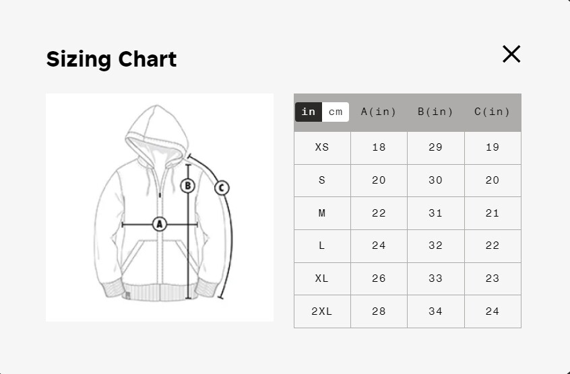The height and width of the screenshot is (374, 570).
Task: Click the A(in) column header
Action: pyautogui.click(x=379, y=112)
